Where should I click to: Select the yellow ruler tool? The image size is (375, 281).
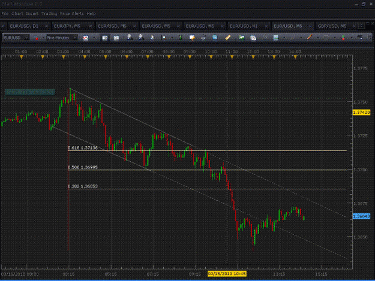[x=227, y=37]
